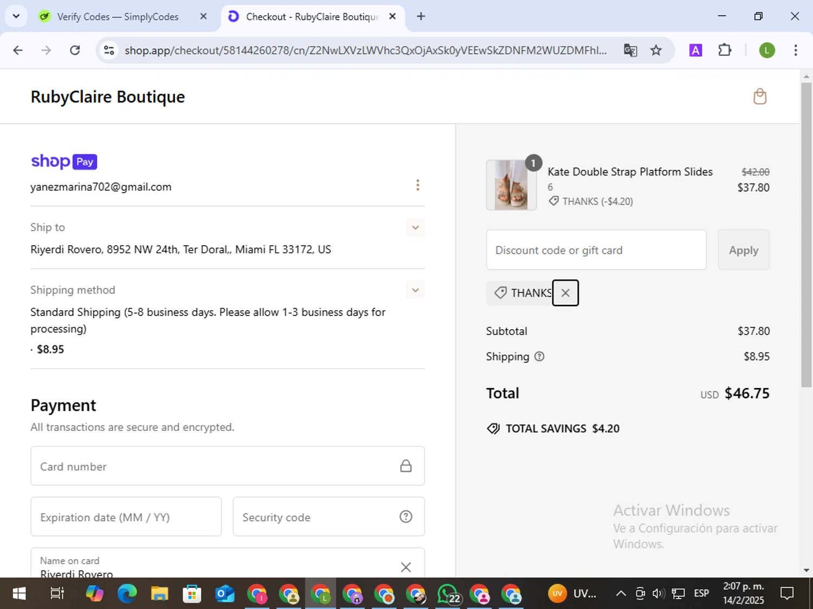
Task: Bookmark this page with the star icon
Action: click(x=656, y=50)
